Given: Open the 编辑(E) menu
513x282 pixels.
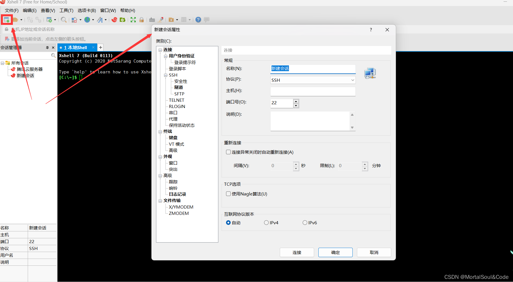Looking at the screenshot, I should [x=30, y=11].
